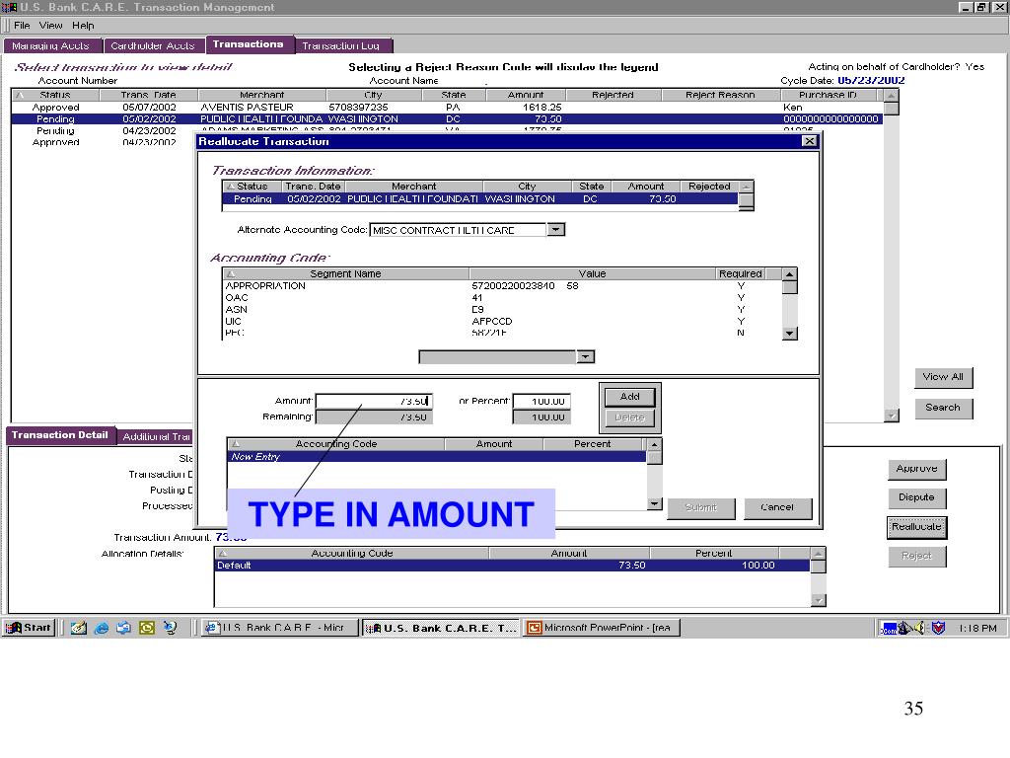Open the Help menu

[83, 25]
